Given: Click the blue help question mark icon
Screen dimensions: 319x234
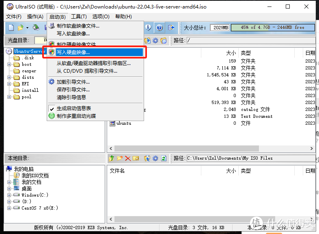Looking at the screenshot, I should point(159,28).
